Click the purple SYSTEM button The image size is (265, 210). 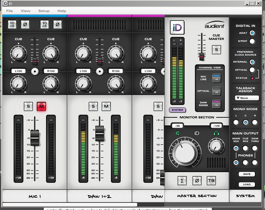(177, 110)
